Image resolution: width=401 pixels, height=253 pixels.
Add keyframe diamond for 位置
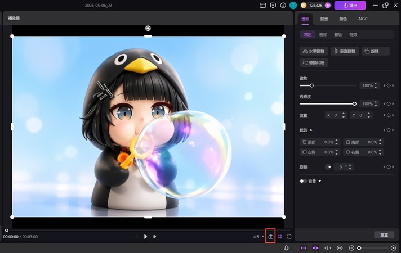(x=389, y=115)
